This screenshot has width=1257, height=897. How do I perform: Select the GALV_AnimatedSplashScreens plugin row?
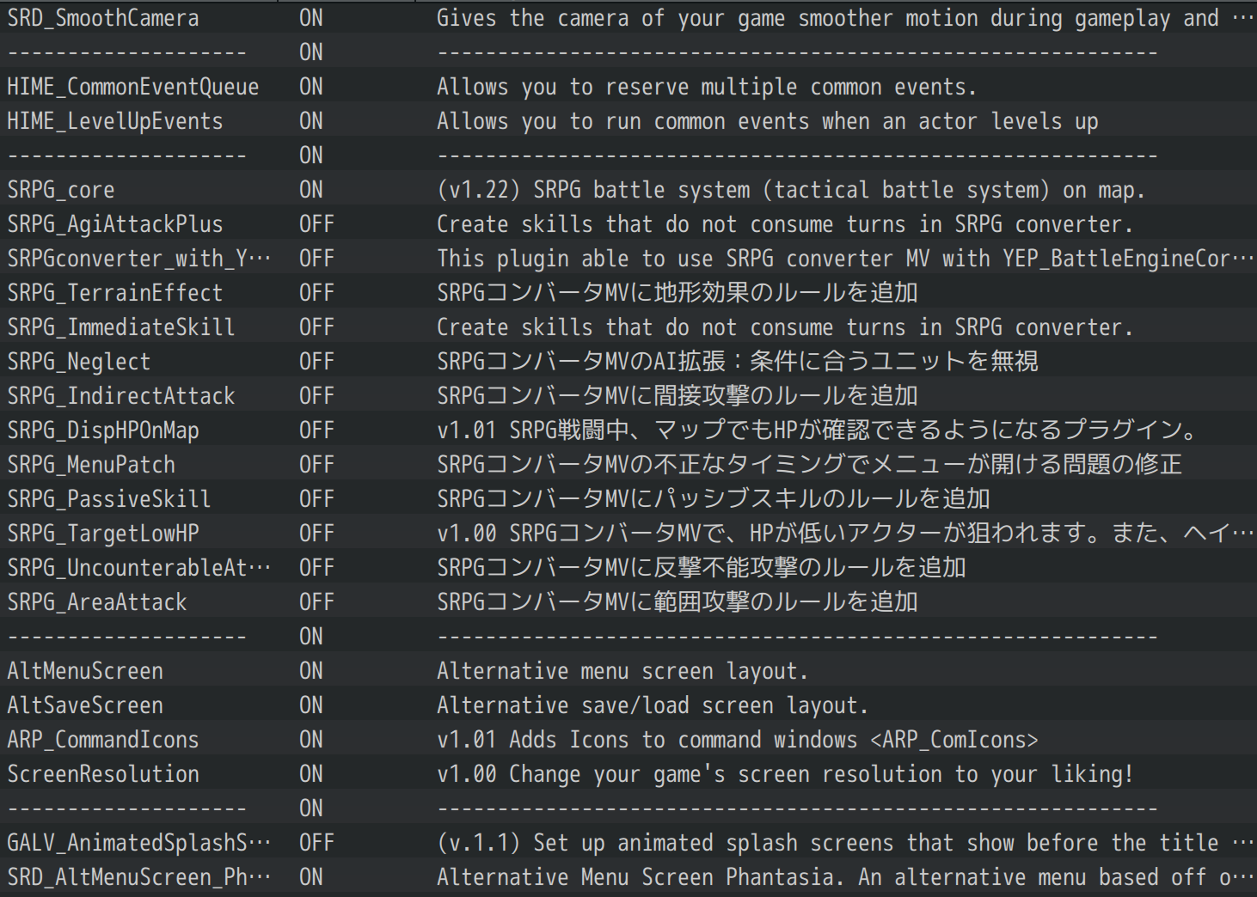628,842
